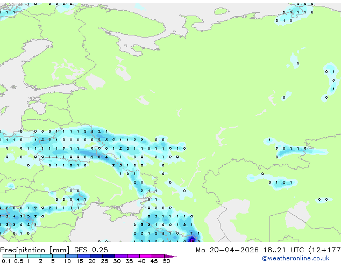The height and width of the screenshot is (263, 341).
Task: Click the 10–15 mm legend swatch
Action: tap(71, 256)
